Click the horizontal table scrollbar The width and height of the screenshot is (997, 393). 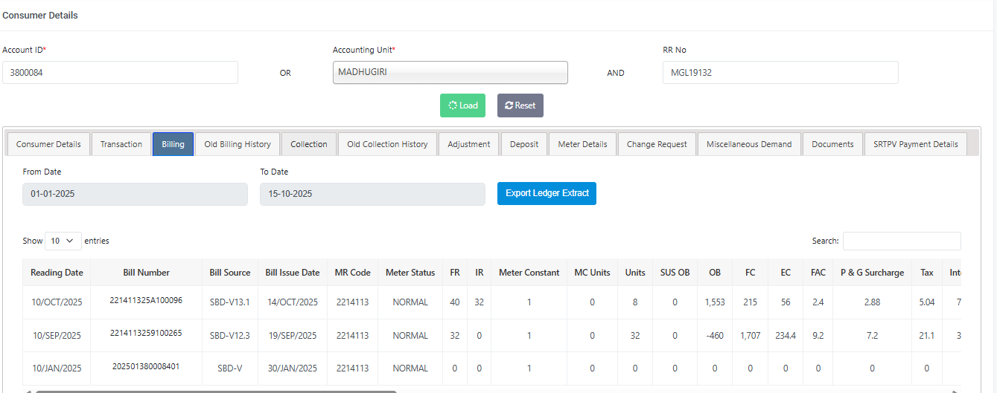pos(216,391)
